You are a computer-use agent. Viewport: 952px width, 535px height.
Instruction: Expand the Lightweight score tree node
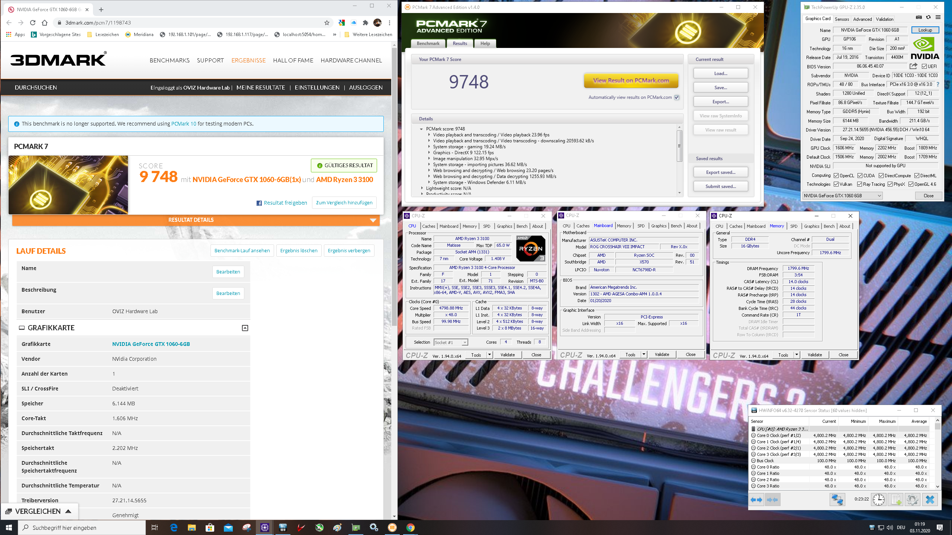tap(421, 188)
